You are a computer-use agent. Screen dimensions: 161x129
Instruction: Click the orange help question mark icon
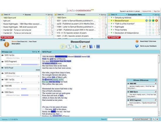point(137,41)
